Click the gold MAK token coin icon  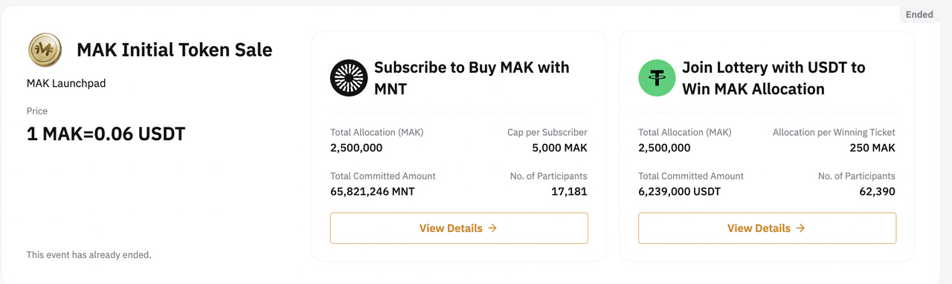coord(45,50)
